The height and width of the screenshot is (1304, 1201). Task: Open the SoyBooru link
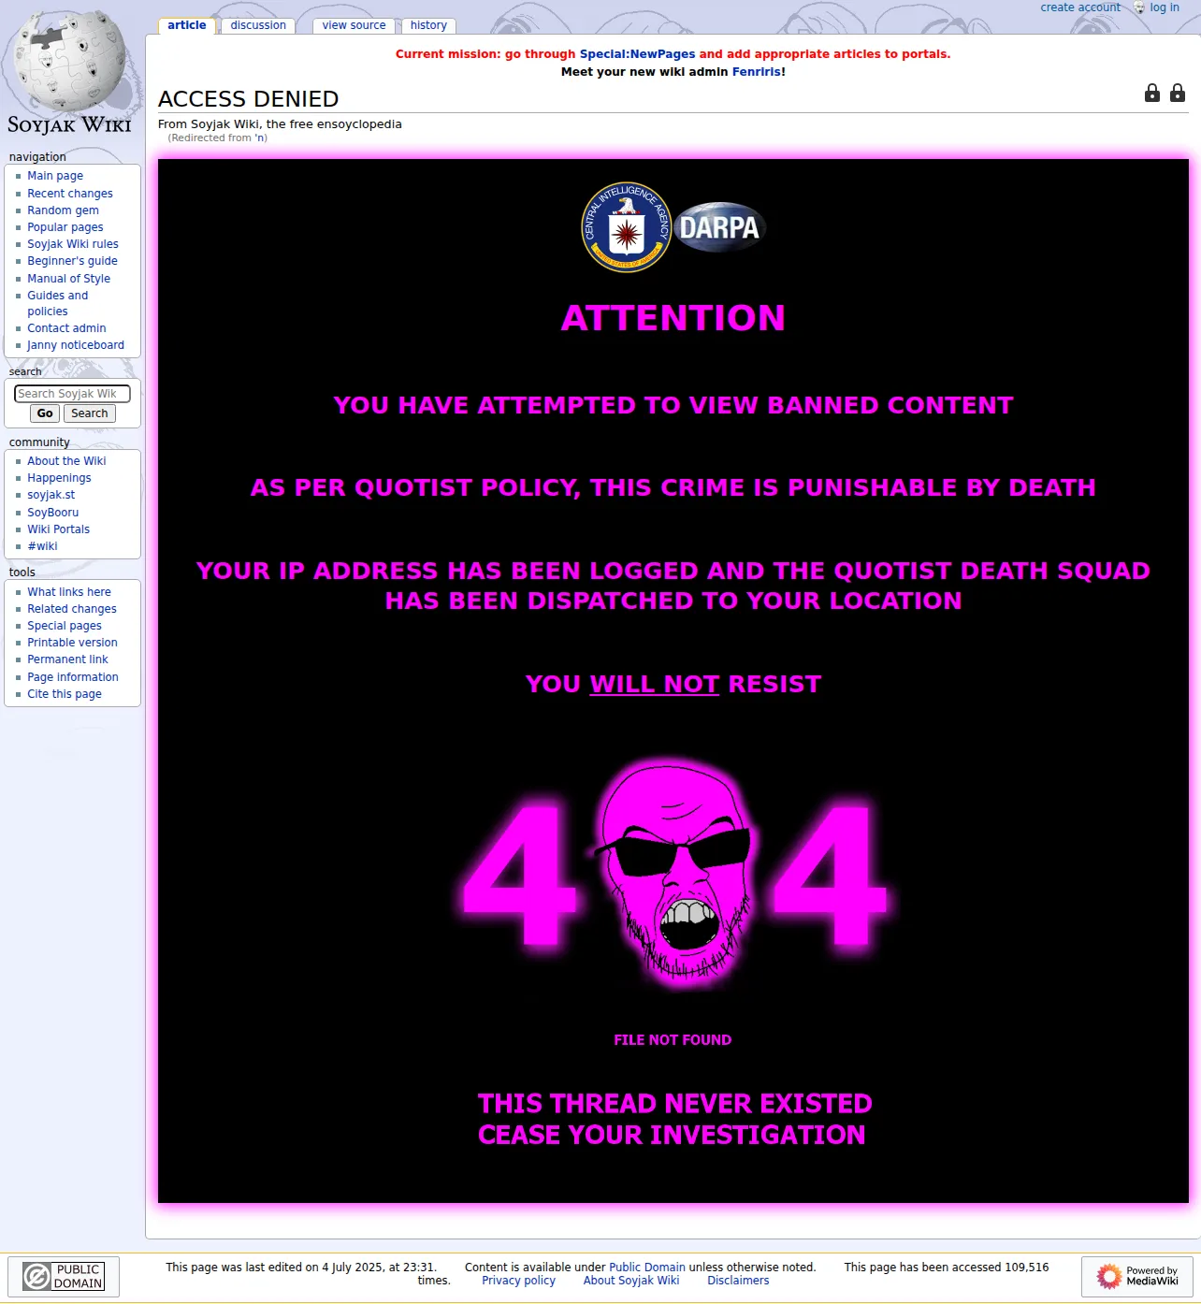(x=52, y=513)
